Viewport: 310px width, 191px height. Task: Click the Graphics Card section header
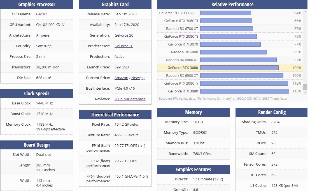(115, 4)
